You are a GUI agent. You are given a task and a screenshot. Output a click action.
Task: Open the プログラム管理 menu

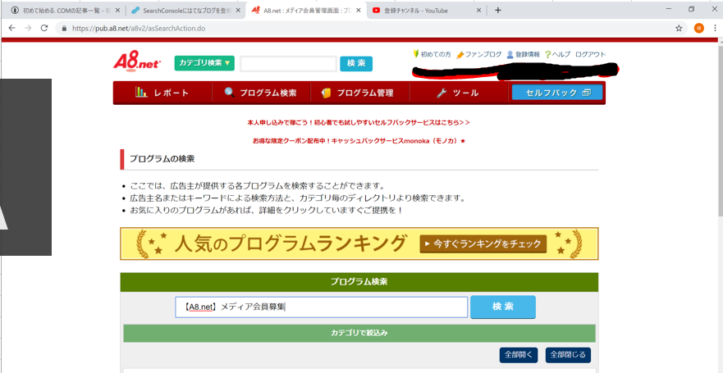[x=359, y=93]
